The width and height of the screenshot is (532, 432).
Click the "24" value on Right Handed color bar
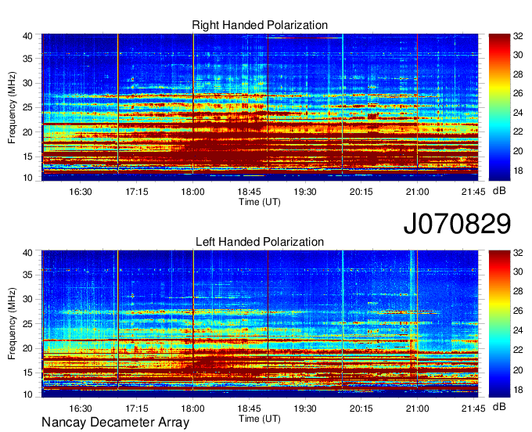(x=518, y=113)
